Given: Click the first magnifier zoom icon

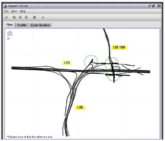Looking at the screenshot, I should [x=14, y=17].
